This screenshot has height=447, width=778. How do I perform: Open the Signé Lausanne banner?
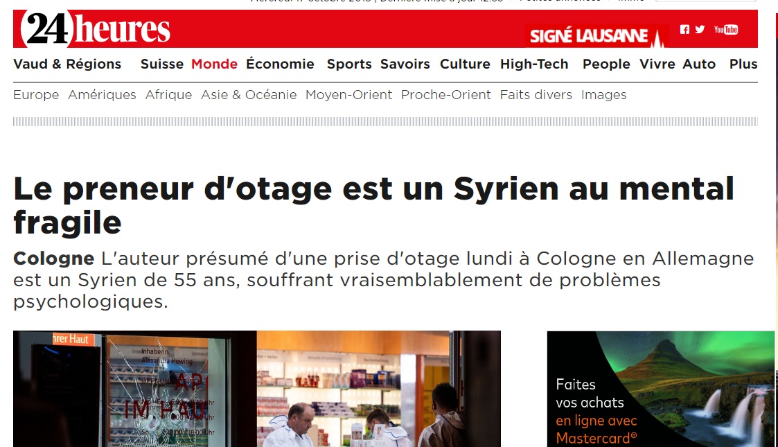(x=597, y=35)
